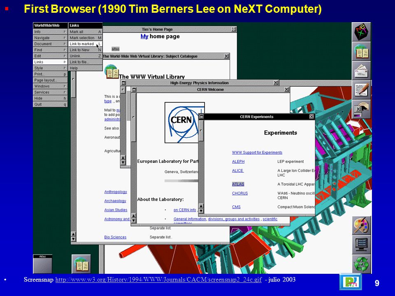Image resolution: width=395 pixels, height=296 pixels.
Task: Select Link to marked in Links menu
Action: 86,44
